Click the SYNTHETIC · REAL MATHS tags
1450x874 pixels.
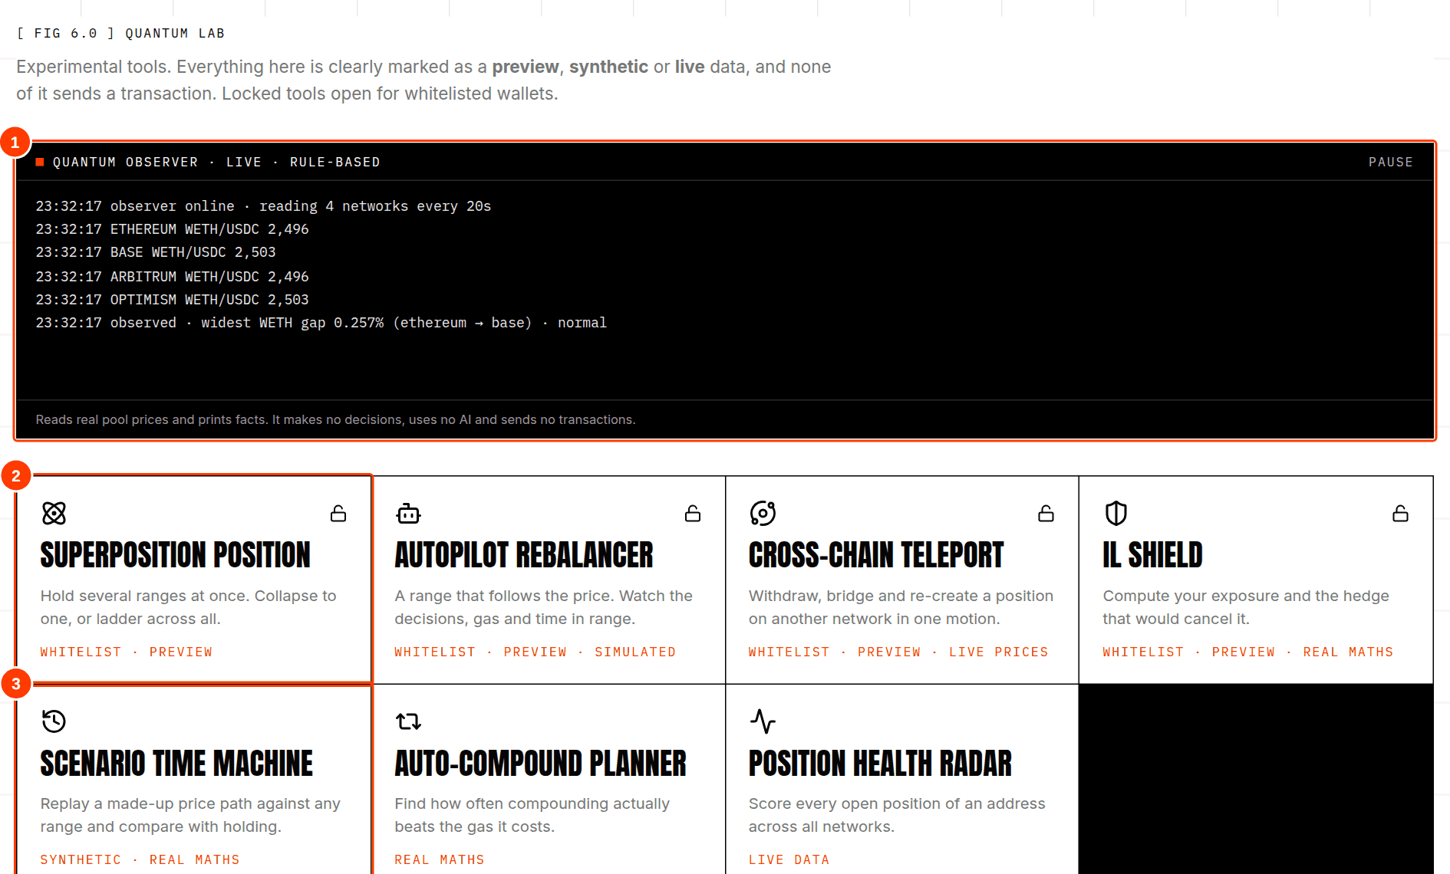coord(140,859)
